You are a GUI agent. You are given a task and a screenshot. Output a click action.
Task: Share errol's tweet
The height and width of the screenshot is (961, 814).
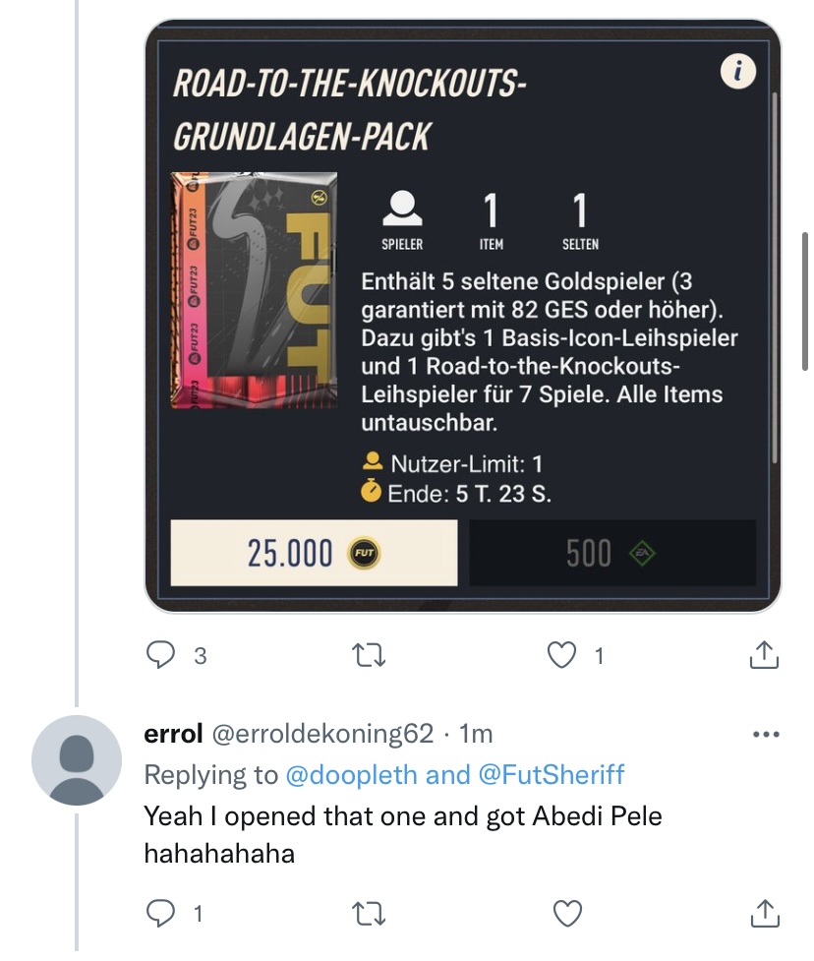(765, 913)
